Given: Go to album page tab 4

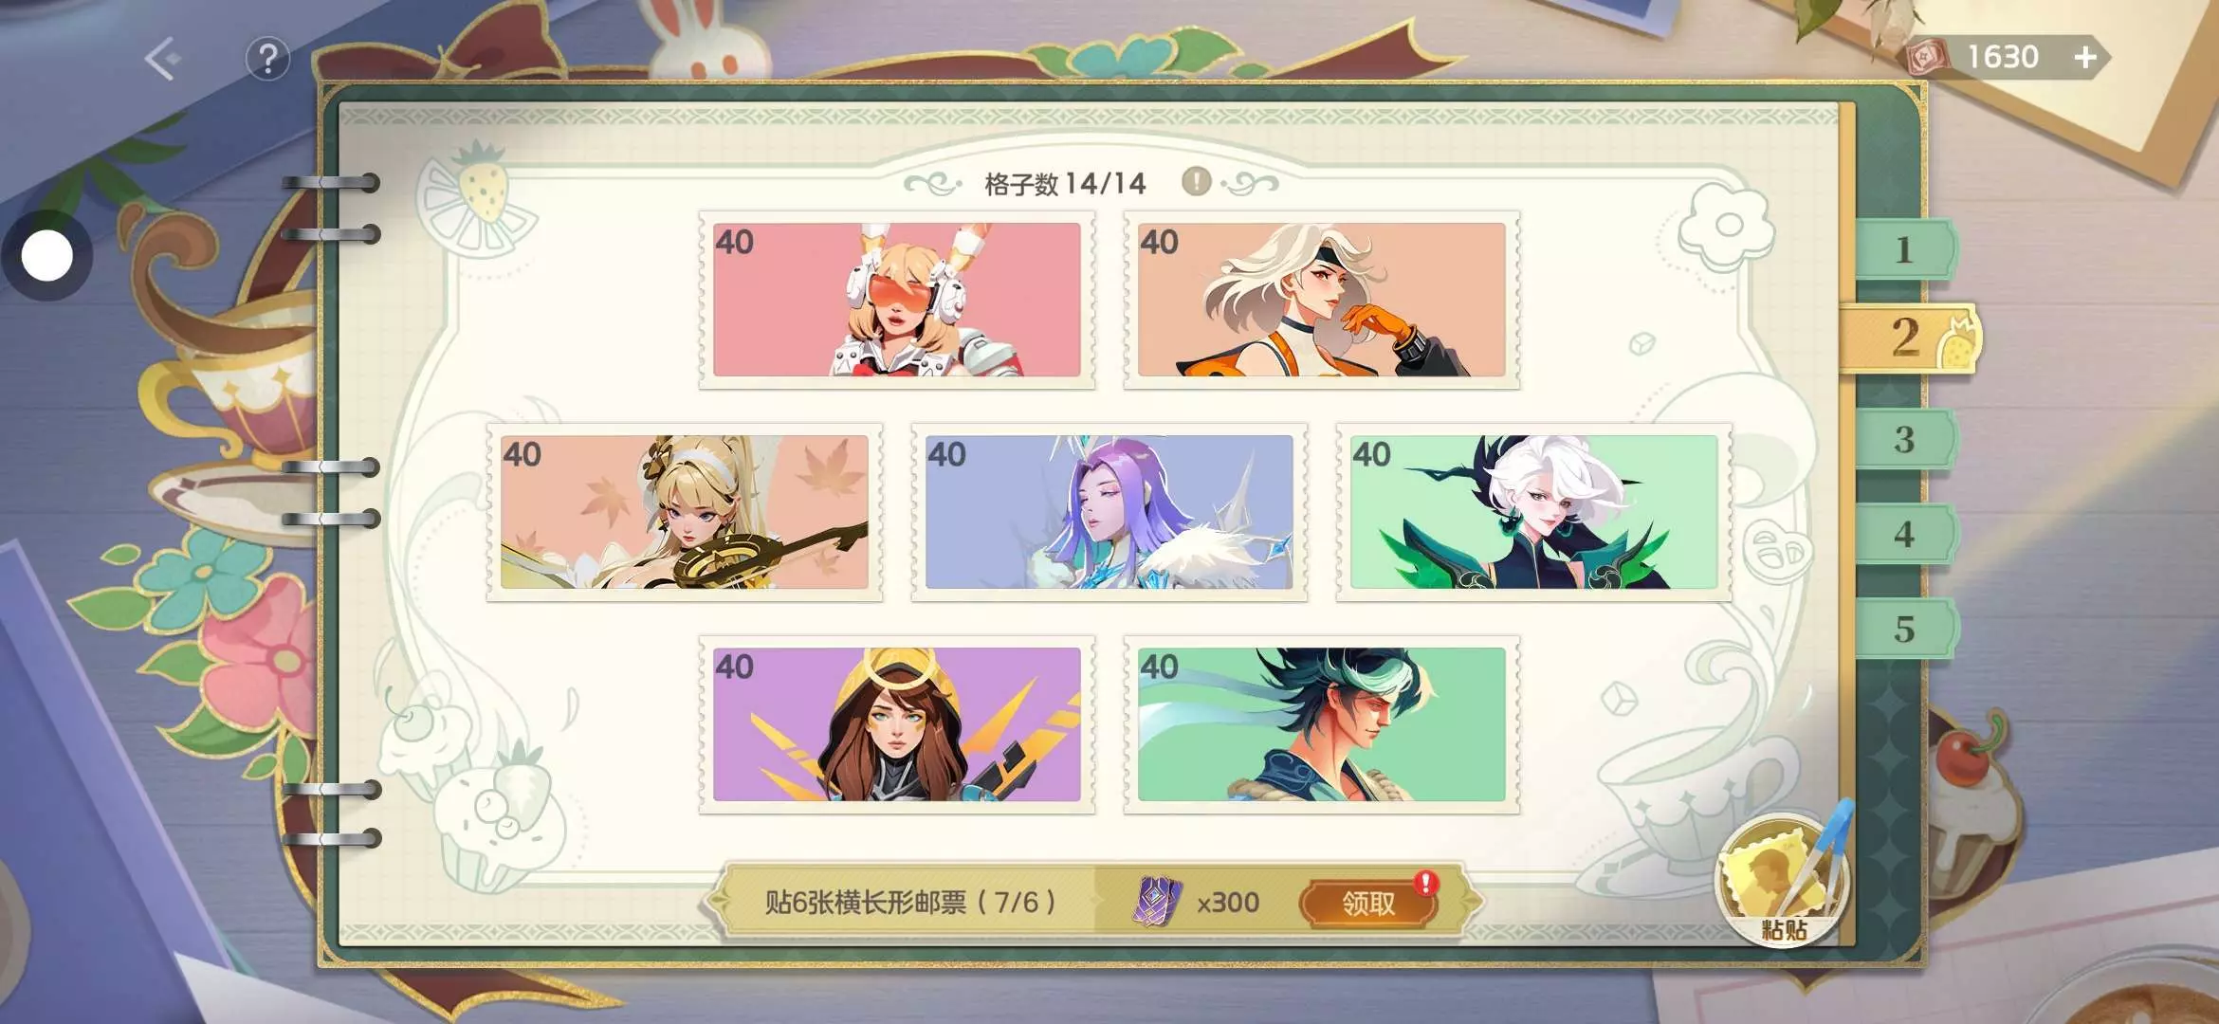Looking at the screenshot, I should click(1903, 534).
